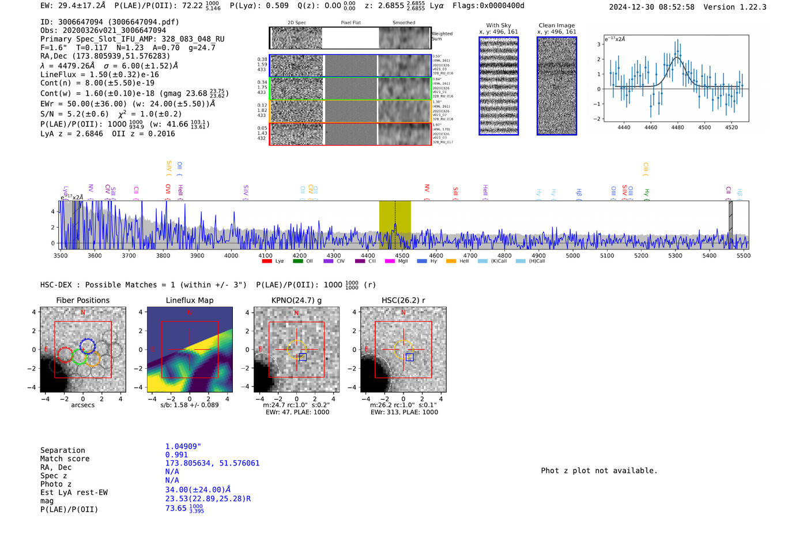This screenshot has width=807, height=549.
Task: Select the green-bordered 2D spectrum row
Action: 350,89
